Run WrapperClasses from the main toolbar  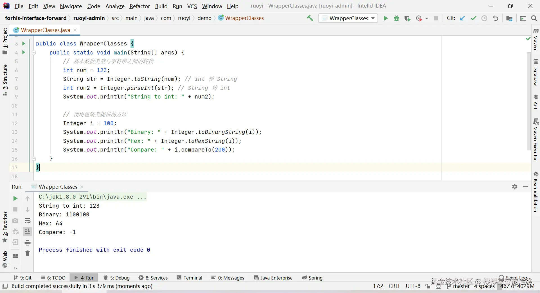point(386,18)
